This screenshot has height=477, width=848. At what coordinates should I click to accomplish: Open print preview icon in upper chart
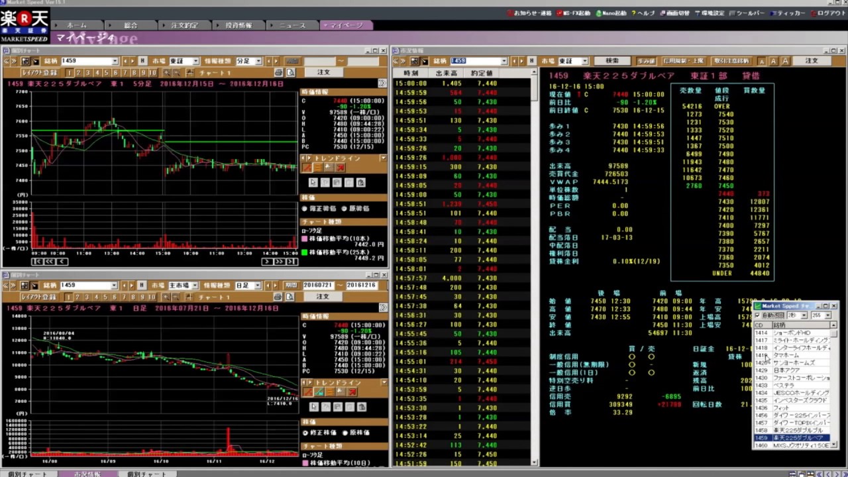pos(290,73)
